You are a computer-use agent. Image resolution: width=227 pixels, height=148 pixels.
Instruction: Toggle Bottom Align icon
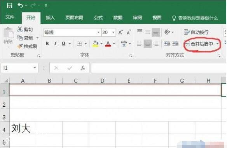pyautogui.click(x=156, y=32)
